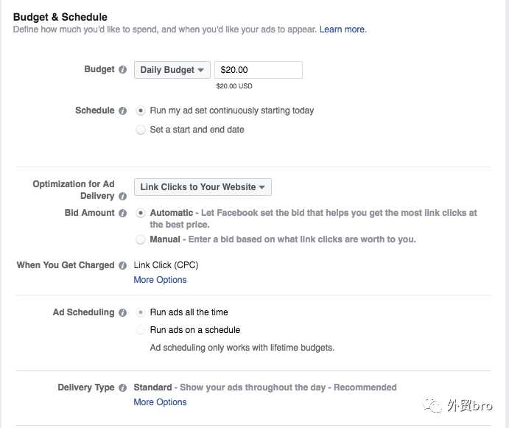The height and width of the screenshot is (428, 509).
Task: Click More Options under Delivery Type
Action: coord(160,402)
